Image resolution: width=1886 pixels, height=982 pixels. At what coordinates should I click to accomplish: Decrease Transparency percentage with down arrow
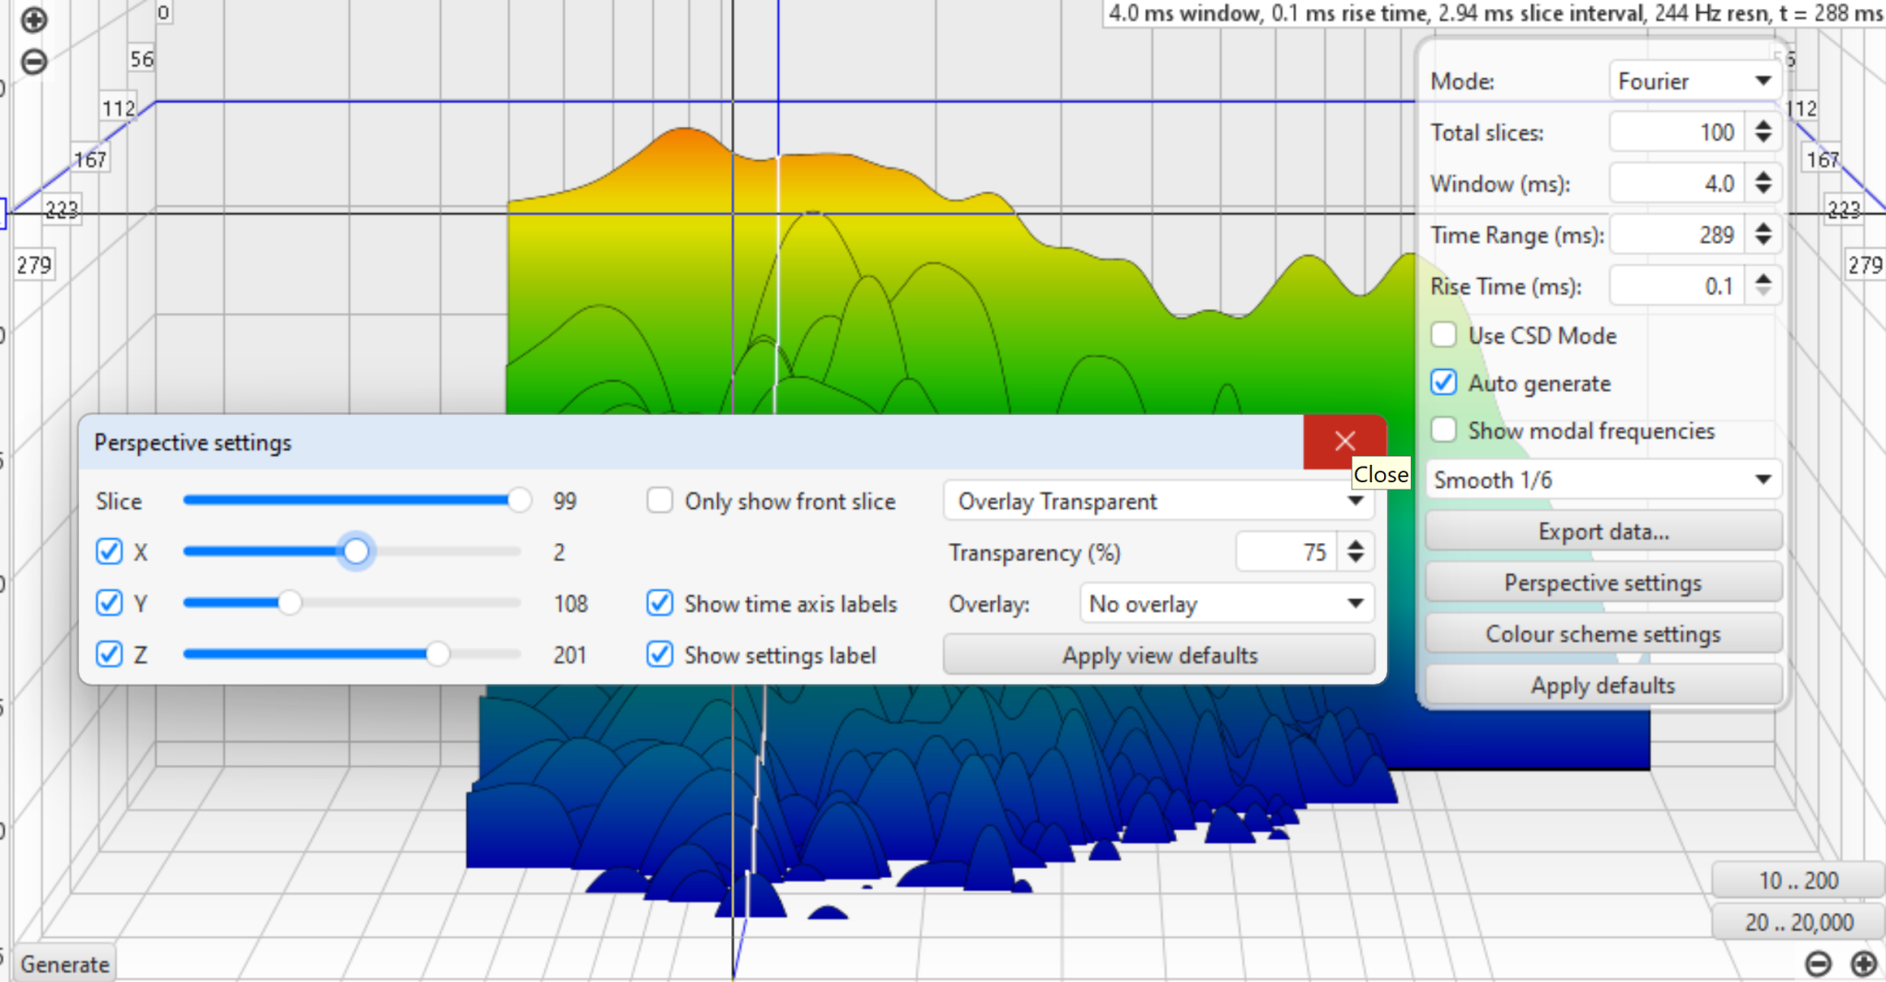1356,560
